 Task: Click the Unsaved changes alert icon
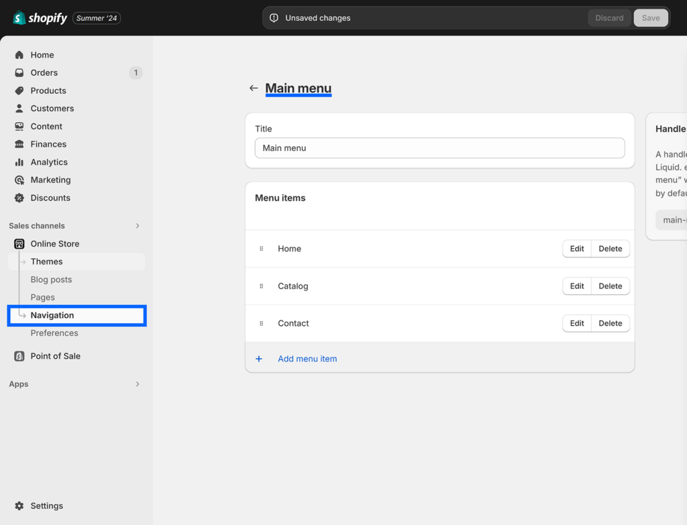274,18
